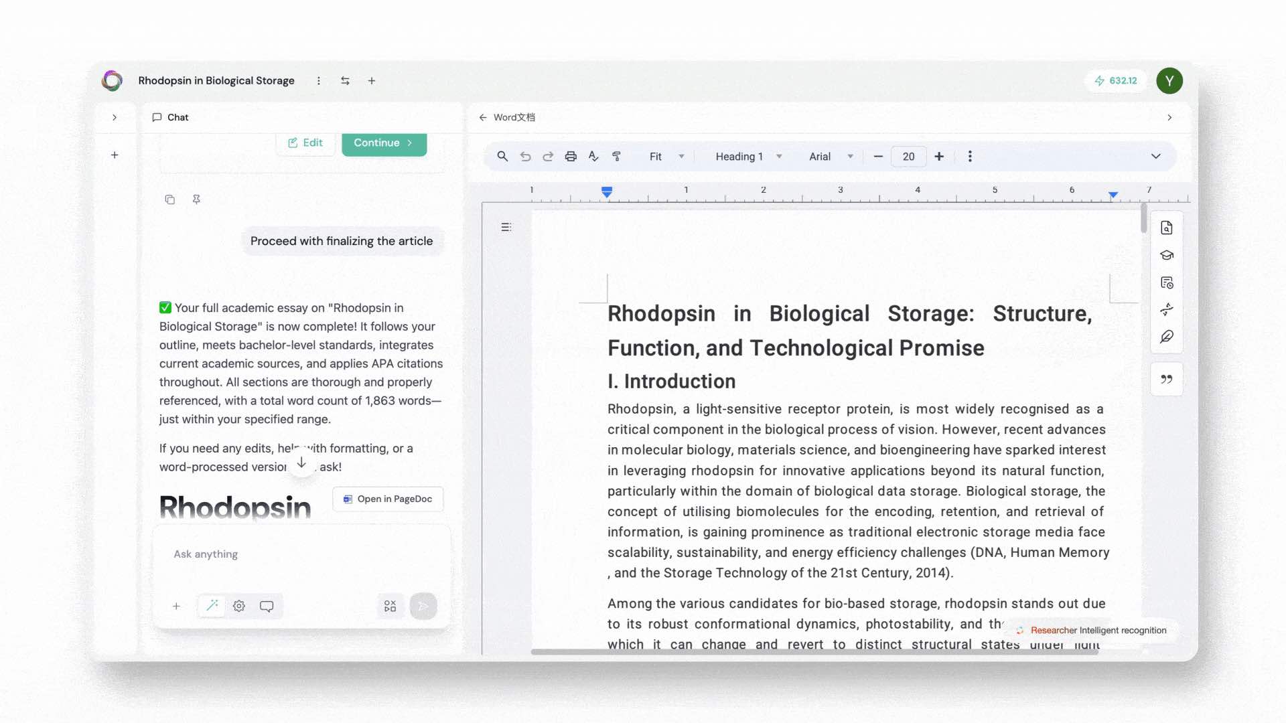Image resolution: width=1286 pixels, height=723 pixels.
Task: Toggle the chat bubble icon in input bar
Action: [x=267, y=606]
